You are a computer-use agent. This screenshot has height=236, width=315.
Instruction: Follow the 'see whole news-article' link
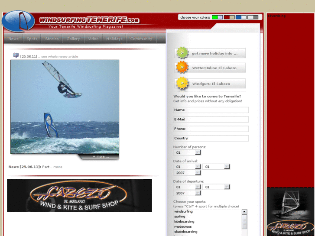[60, 57]
